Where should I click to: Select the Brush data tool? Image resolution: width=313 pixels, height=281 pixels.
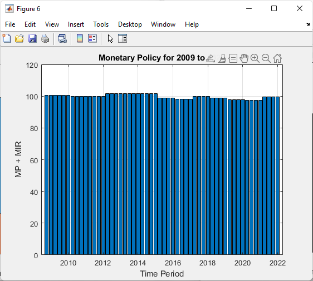[x=222, y=58]
